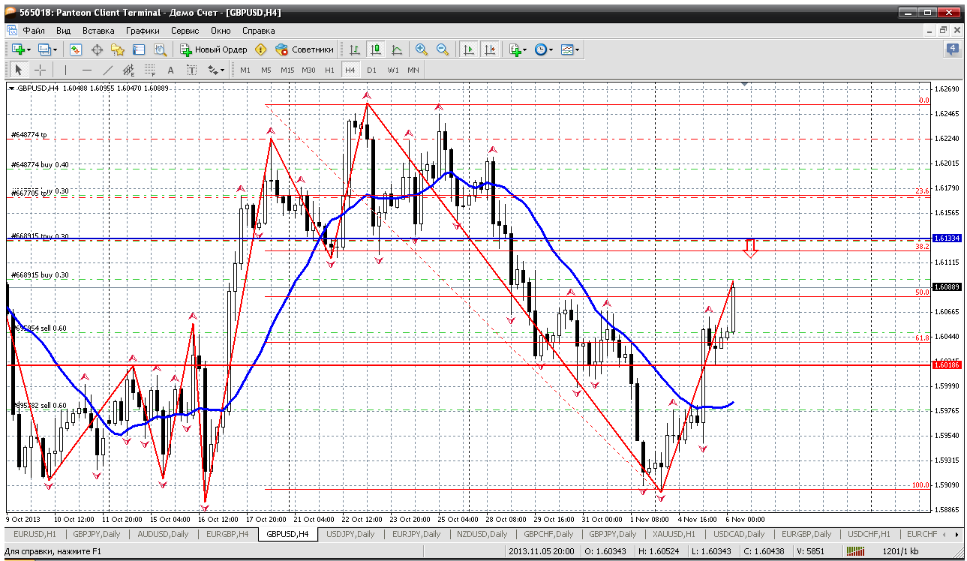Screen dimensions: 967x561
Task: Expand the Indicators dropdown arrow
Action: (525, 49)
